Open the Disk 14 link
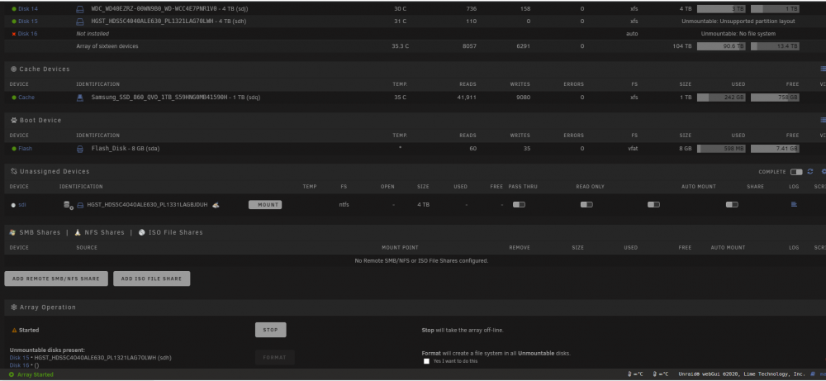The height and width of the screenshot is (381, 826). click(28, 9)
